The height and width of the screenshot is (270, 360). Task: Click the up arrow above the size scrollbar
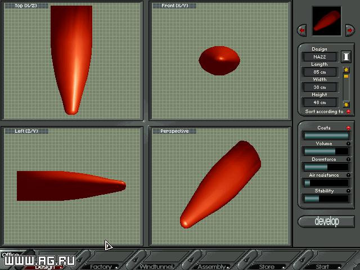pos(346,70)
